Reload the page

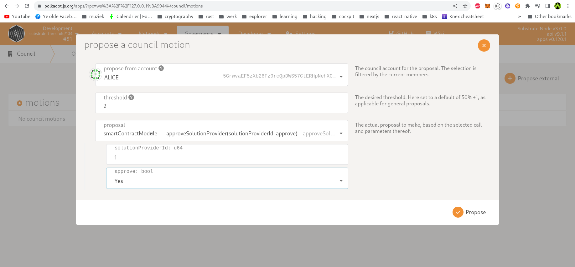[27, 6]
